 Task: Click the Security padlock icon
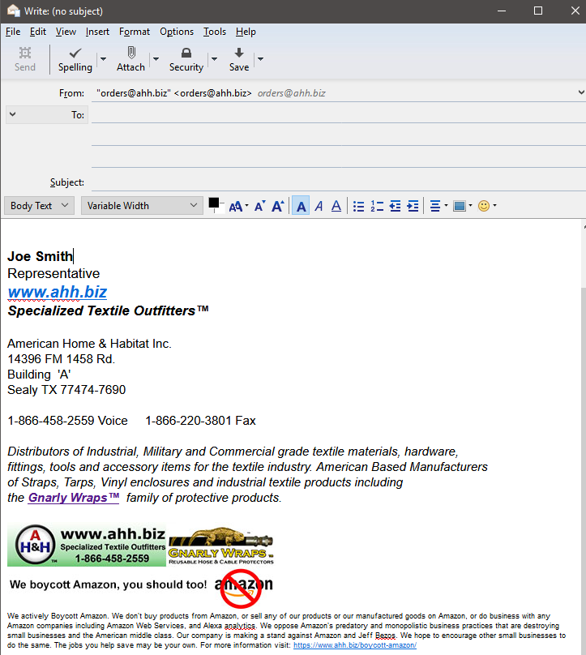pos(186,53)
